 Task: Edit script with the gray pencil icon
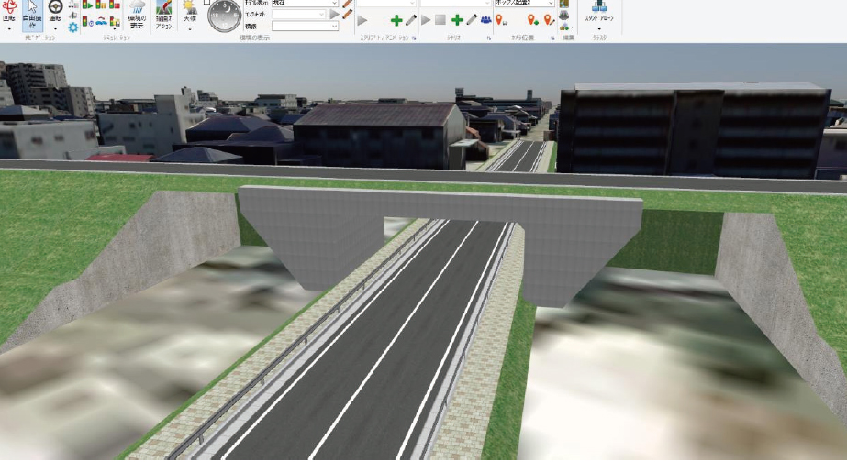coord(411,20)
